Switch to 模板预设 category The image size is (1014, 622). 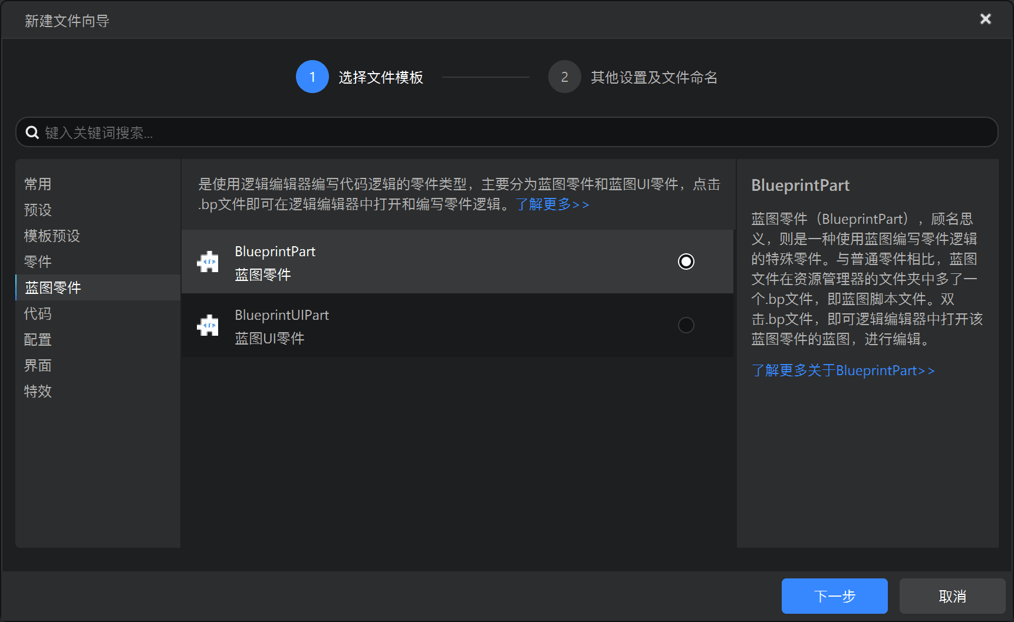coord(52,236)
